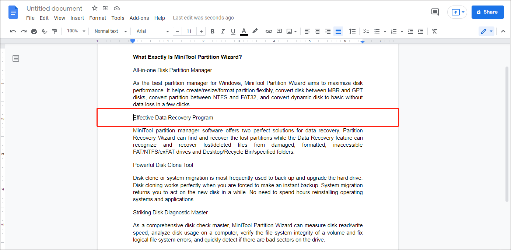Toggle justified text alignment
The height and width of the screenshot is (250, 511).
coord(338,31)
